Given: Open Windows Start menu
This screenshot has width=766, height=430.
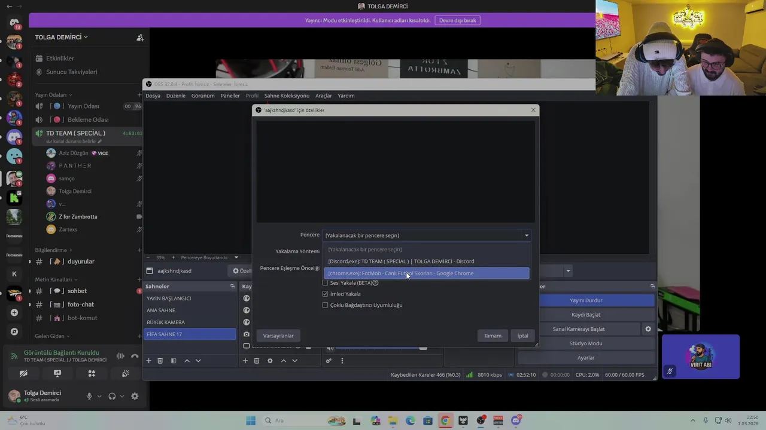Looking at the screenshot, I should pos(251,420).
